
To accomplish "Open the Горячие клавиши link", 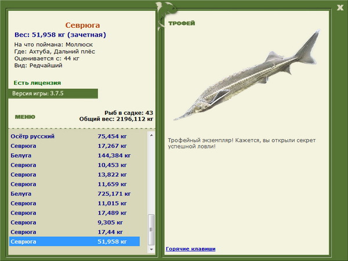I will pos(191,249).
